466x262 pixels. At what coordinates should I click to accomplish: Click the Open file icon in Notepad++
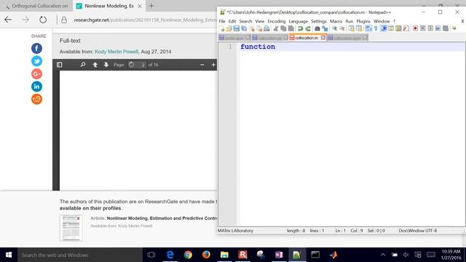[x=229, y=28]
